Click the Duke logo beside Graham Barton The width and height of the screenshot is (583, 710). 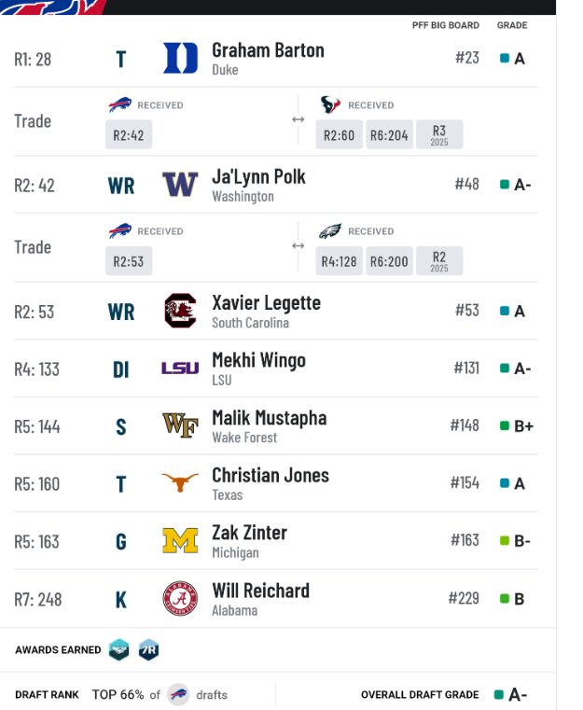[x=180, y=58]
